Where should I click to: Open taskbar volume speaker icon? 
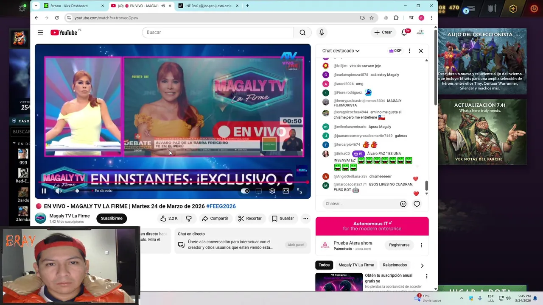coord(508,298)
